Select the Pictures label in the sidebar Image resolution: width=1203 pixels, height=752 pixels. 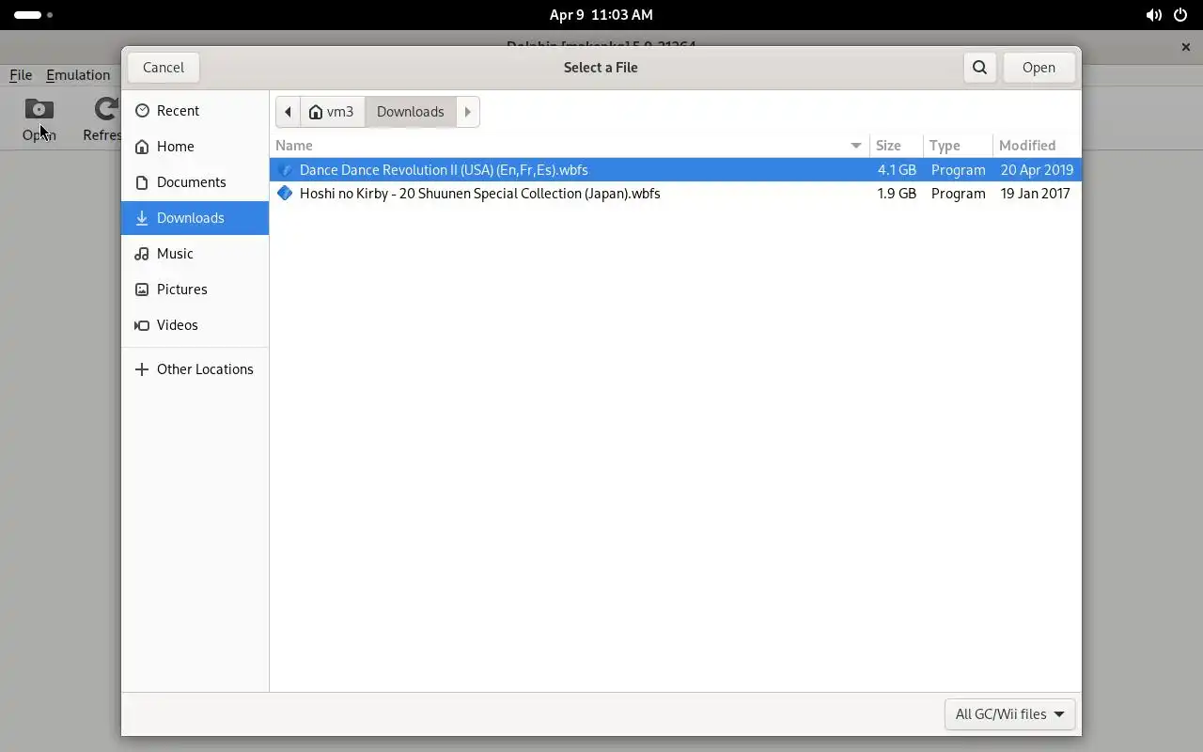[x=181, y=290]
